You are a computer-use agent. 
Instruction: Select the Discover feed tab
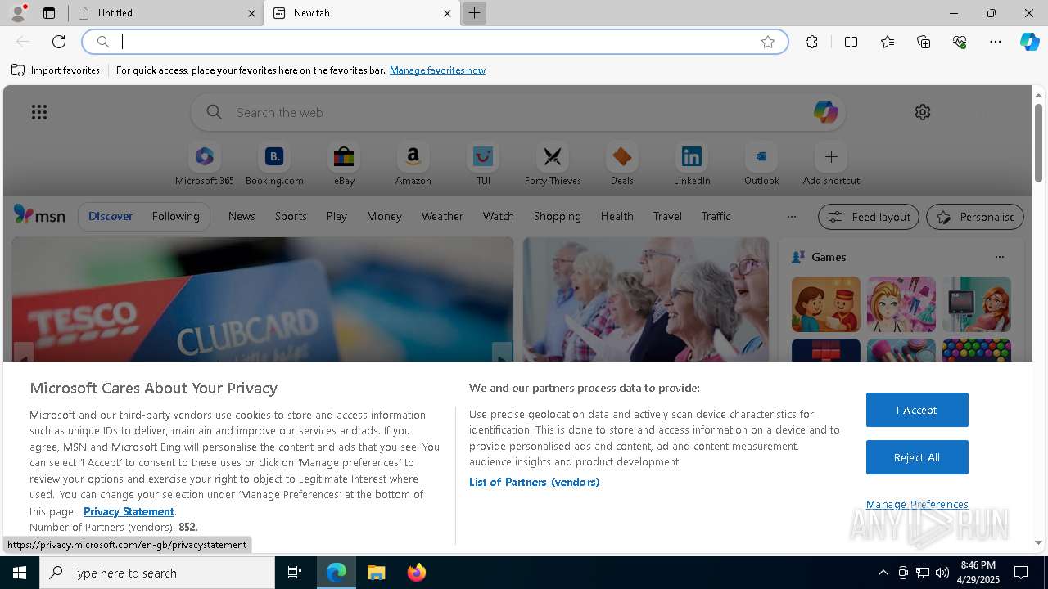click(x=111, y=216)
